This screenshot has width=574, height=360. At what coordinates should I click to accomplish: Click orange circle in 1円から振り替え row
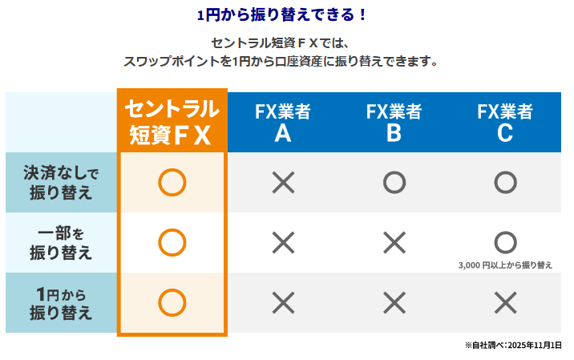pyautogui.click(x=172, y=302)
